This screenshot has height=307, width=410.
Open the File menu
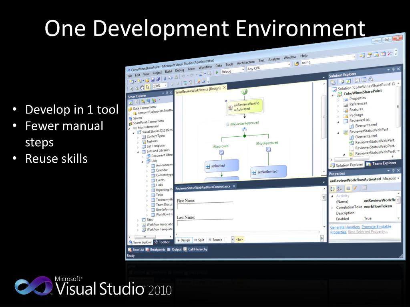click(x=130, y=76)
